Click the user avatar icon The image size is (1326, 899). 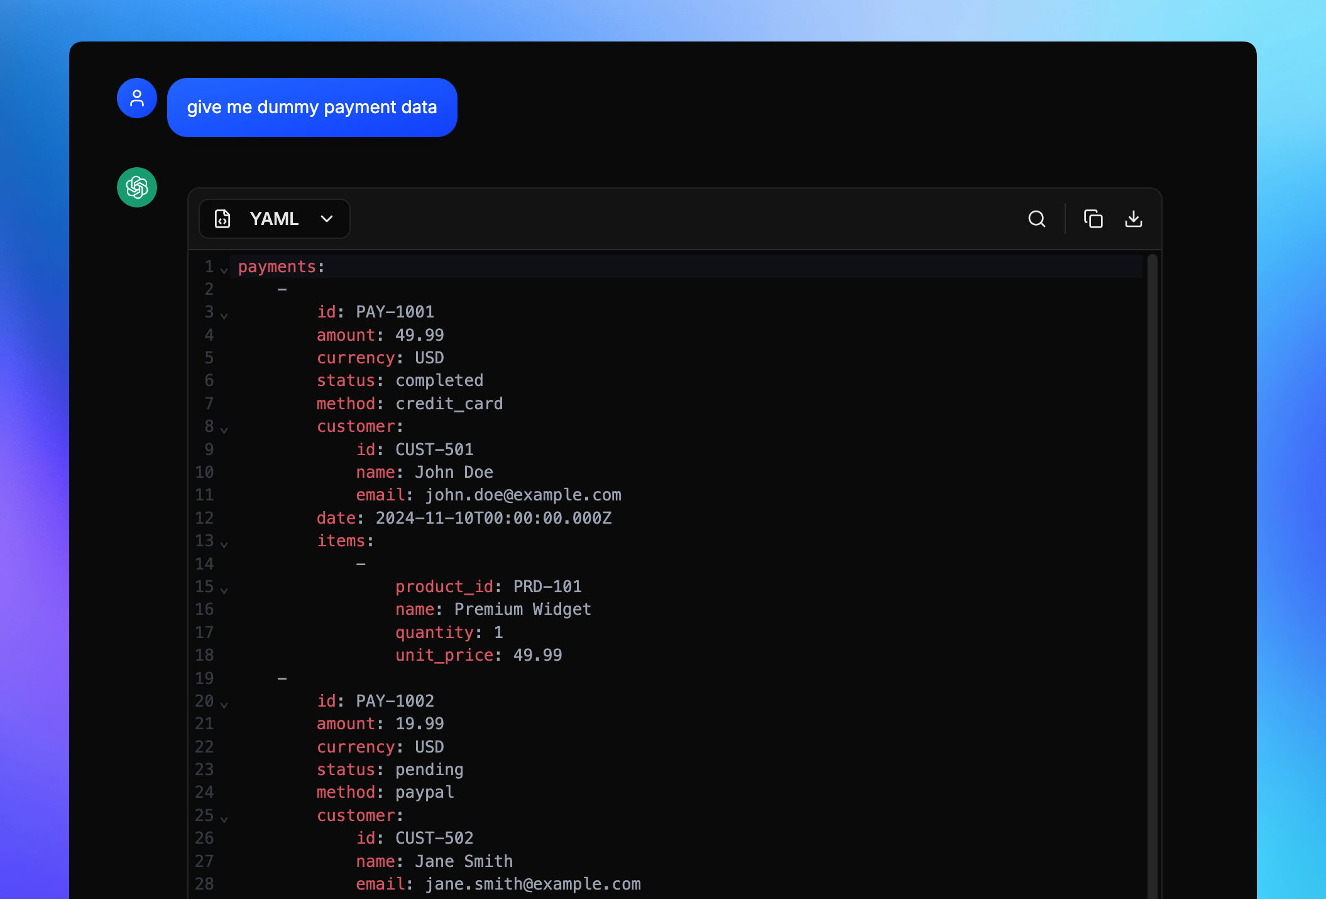[137, 98]
